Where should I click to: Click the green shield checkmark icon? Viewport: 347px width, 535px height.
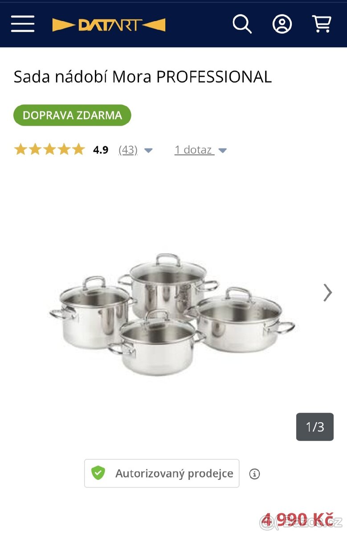(98, 473)
